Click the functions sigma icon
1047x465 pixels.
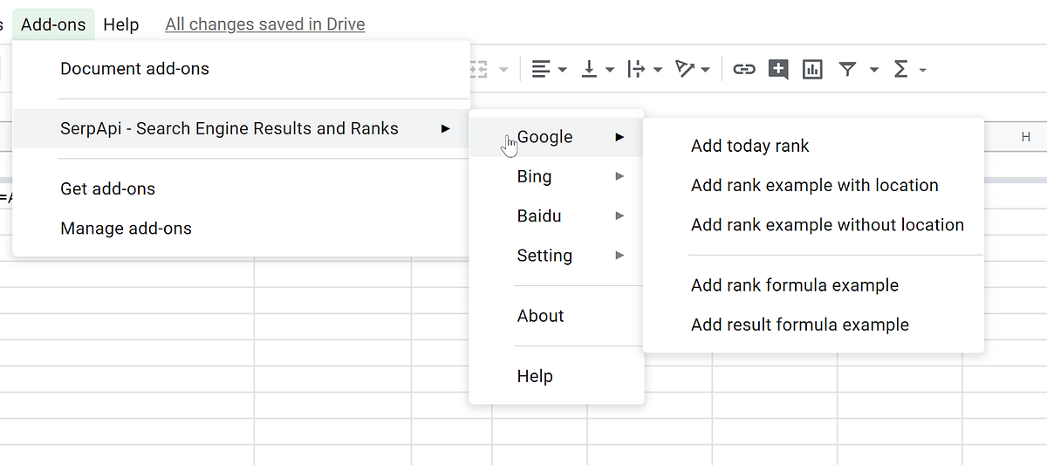(x=901, y=69)
